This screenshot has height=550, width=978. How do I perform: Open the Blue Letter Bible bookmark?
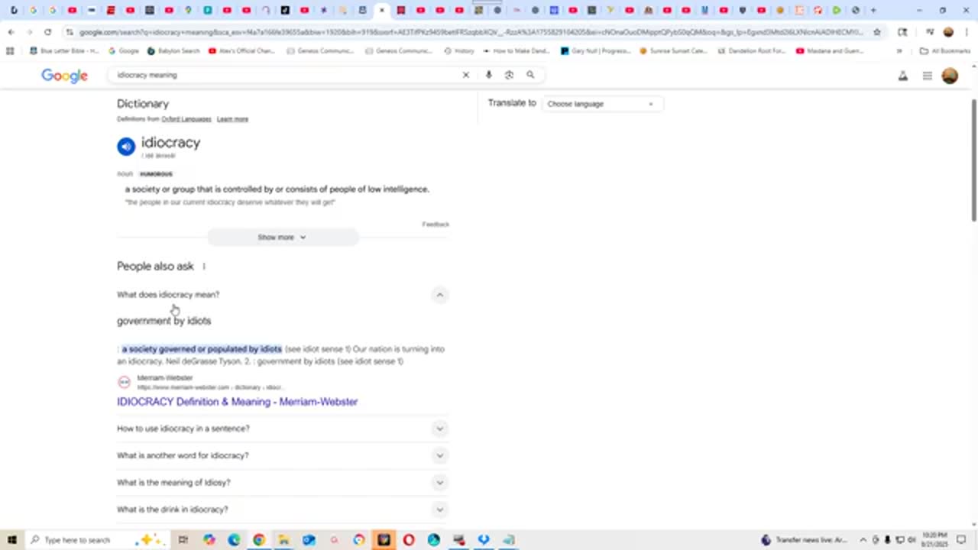(64, 50)
